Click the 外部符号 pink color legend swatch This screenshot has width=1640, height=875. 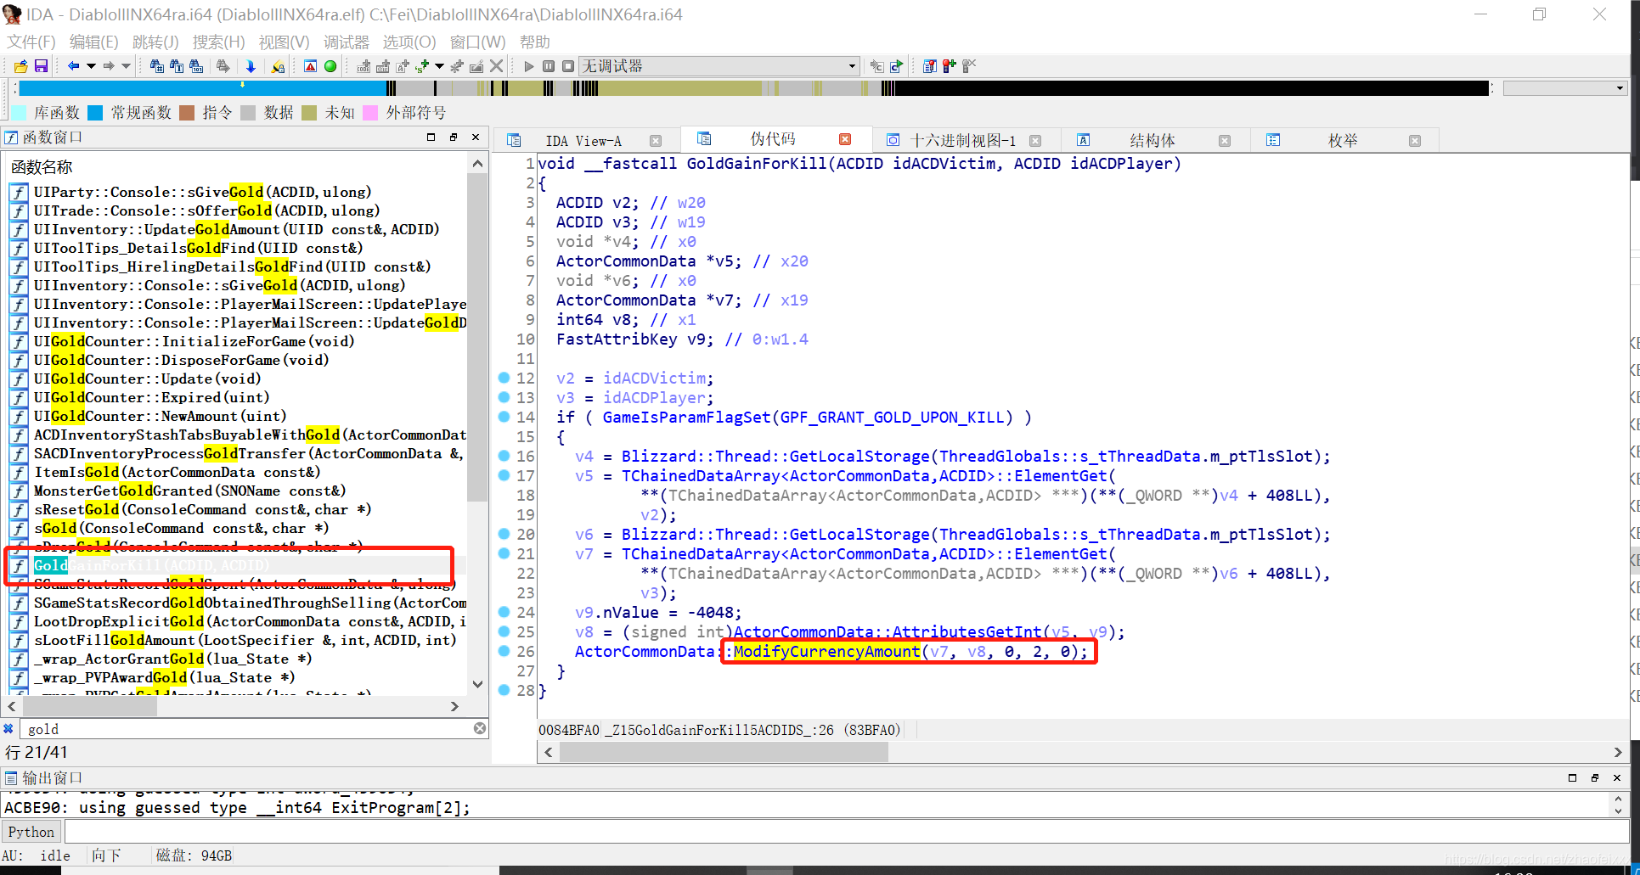370,112
